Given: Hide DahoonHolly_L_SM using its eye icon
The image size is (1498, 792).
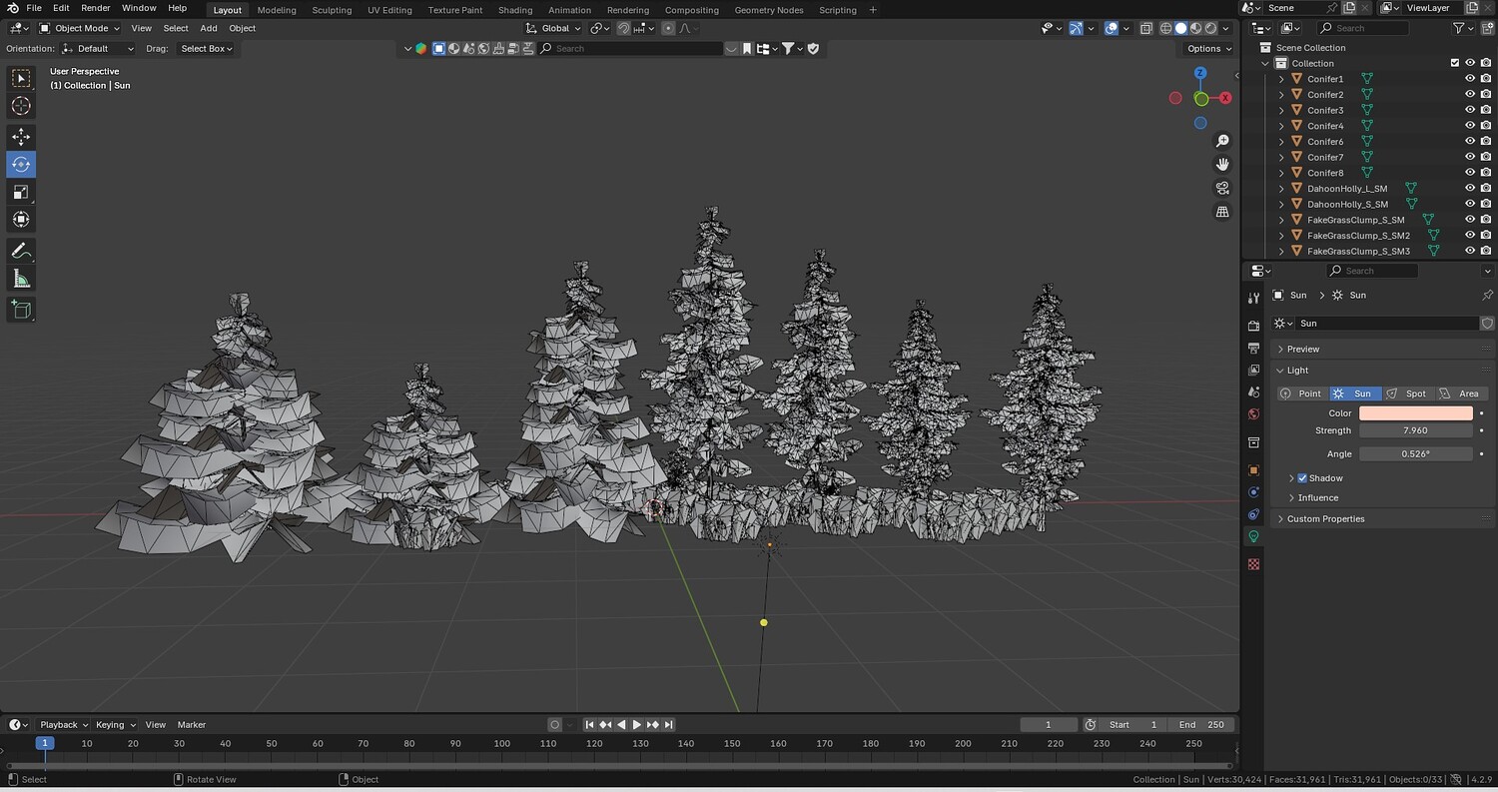Looking at the screenshot, I should pos(1470,189).
